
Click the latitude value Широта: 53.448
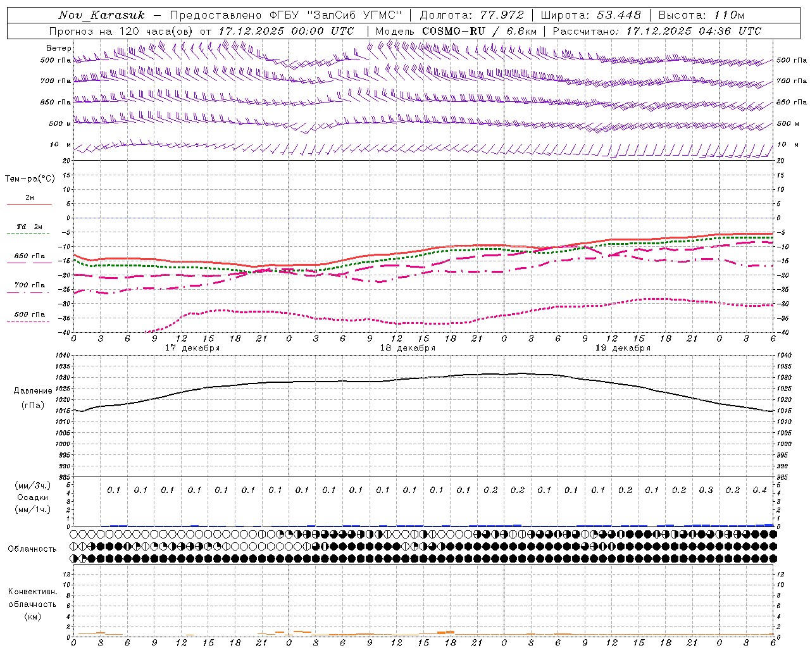click(591, 15)
